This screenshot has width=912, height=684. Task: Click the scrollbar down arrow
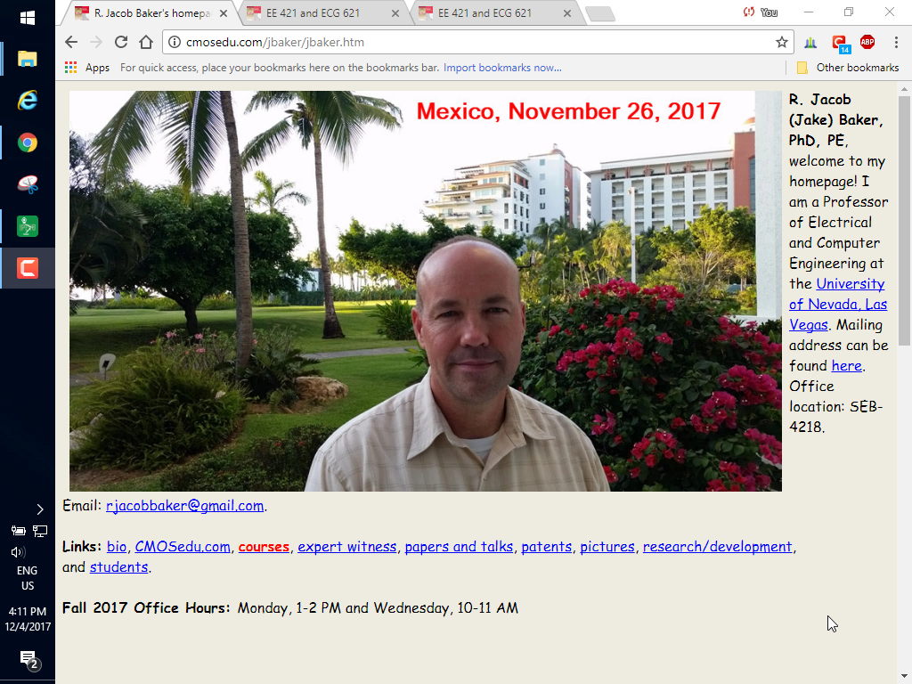[904, 676]
